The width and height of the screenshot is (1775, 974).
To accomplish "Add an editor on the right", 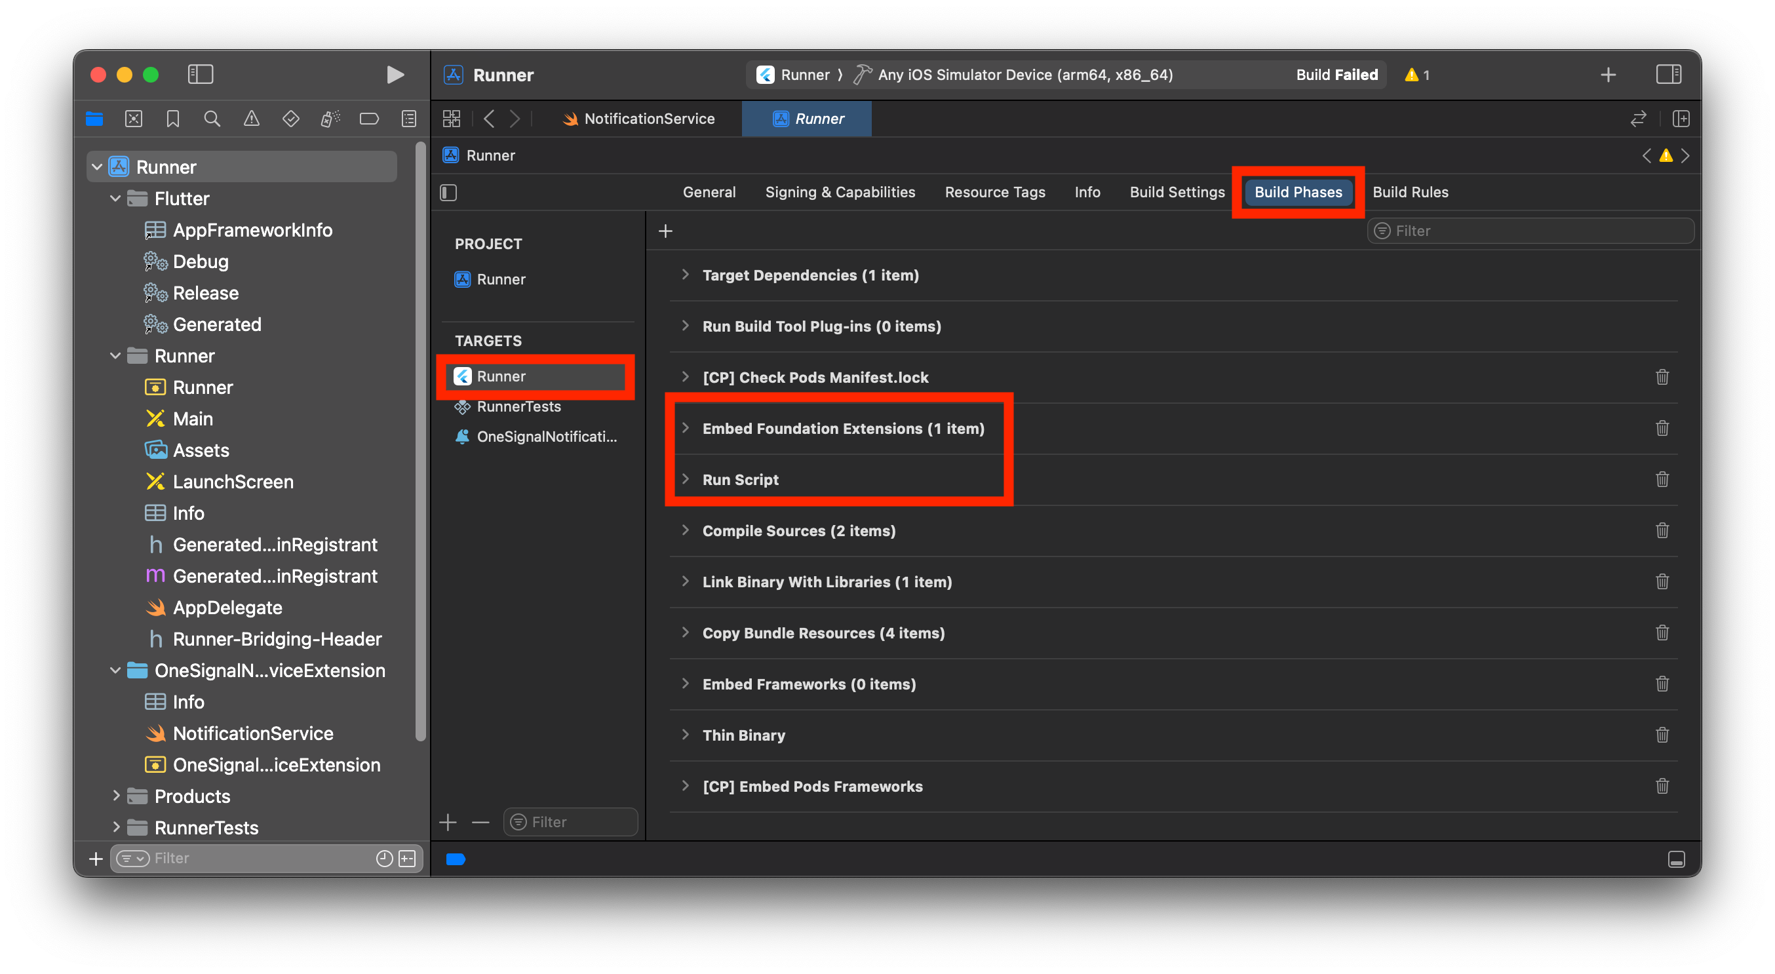I will pos(1681,119).
